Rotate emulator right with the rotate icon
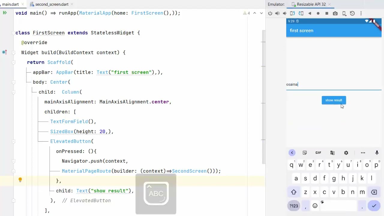The image size is (384, 216). click(301, 13)
